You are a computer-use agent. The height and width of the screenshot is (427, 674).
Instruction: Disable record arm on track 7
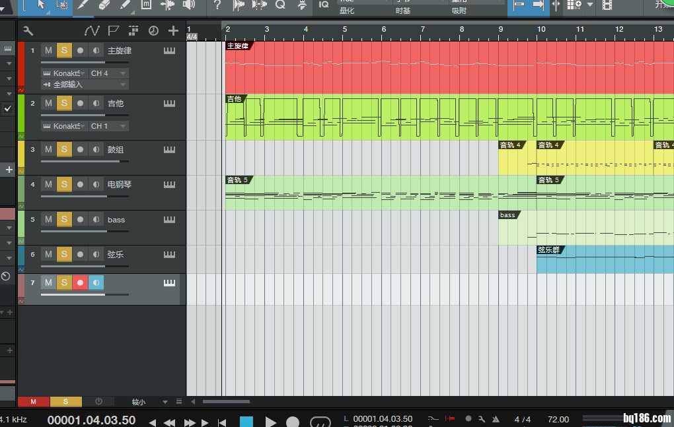point(80,282)
